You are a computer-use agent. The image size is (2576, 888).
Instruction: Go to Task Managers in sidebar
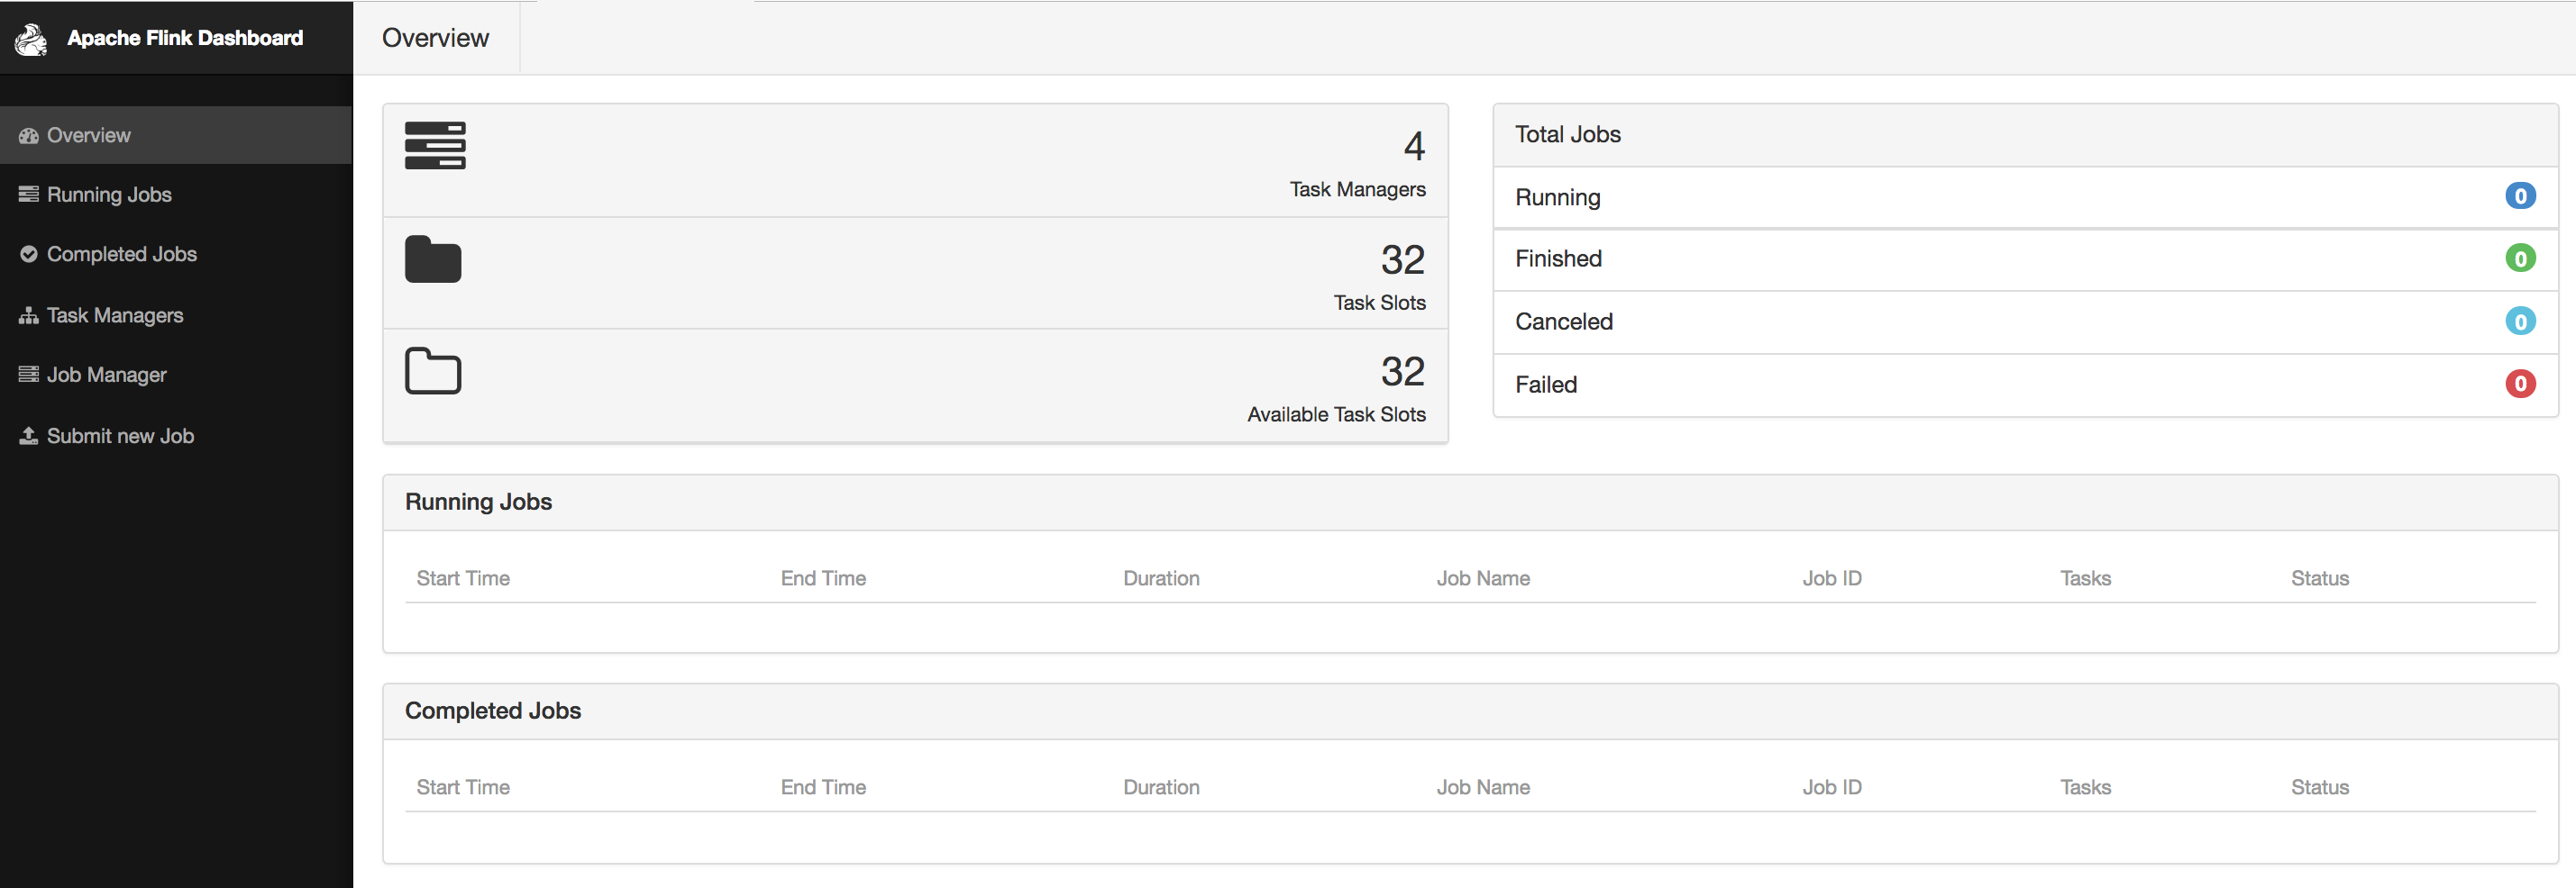[x=115, y=315]
